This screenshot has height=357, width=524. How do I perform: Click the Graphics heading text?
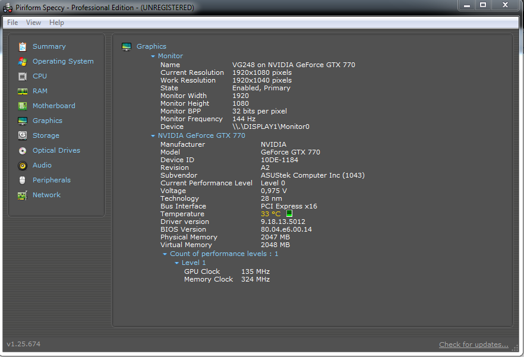point(151,46)
